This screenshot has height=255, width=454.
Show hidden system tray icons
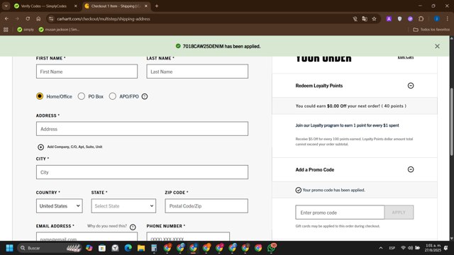[x=381, y=248]
